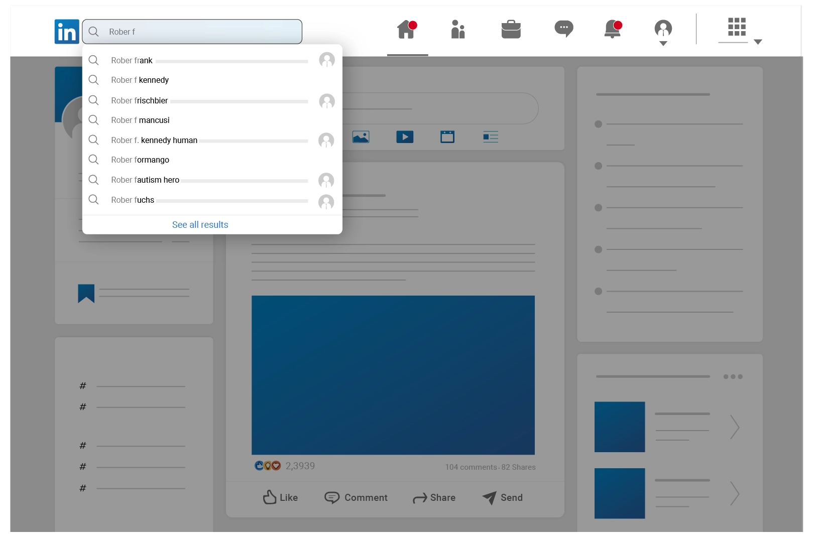813x542 pixels.
Task: Open the three-dots more options
Action: tap(733, 377)
